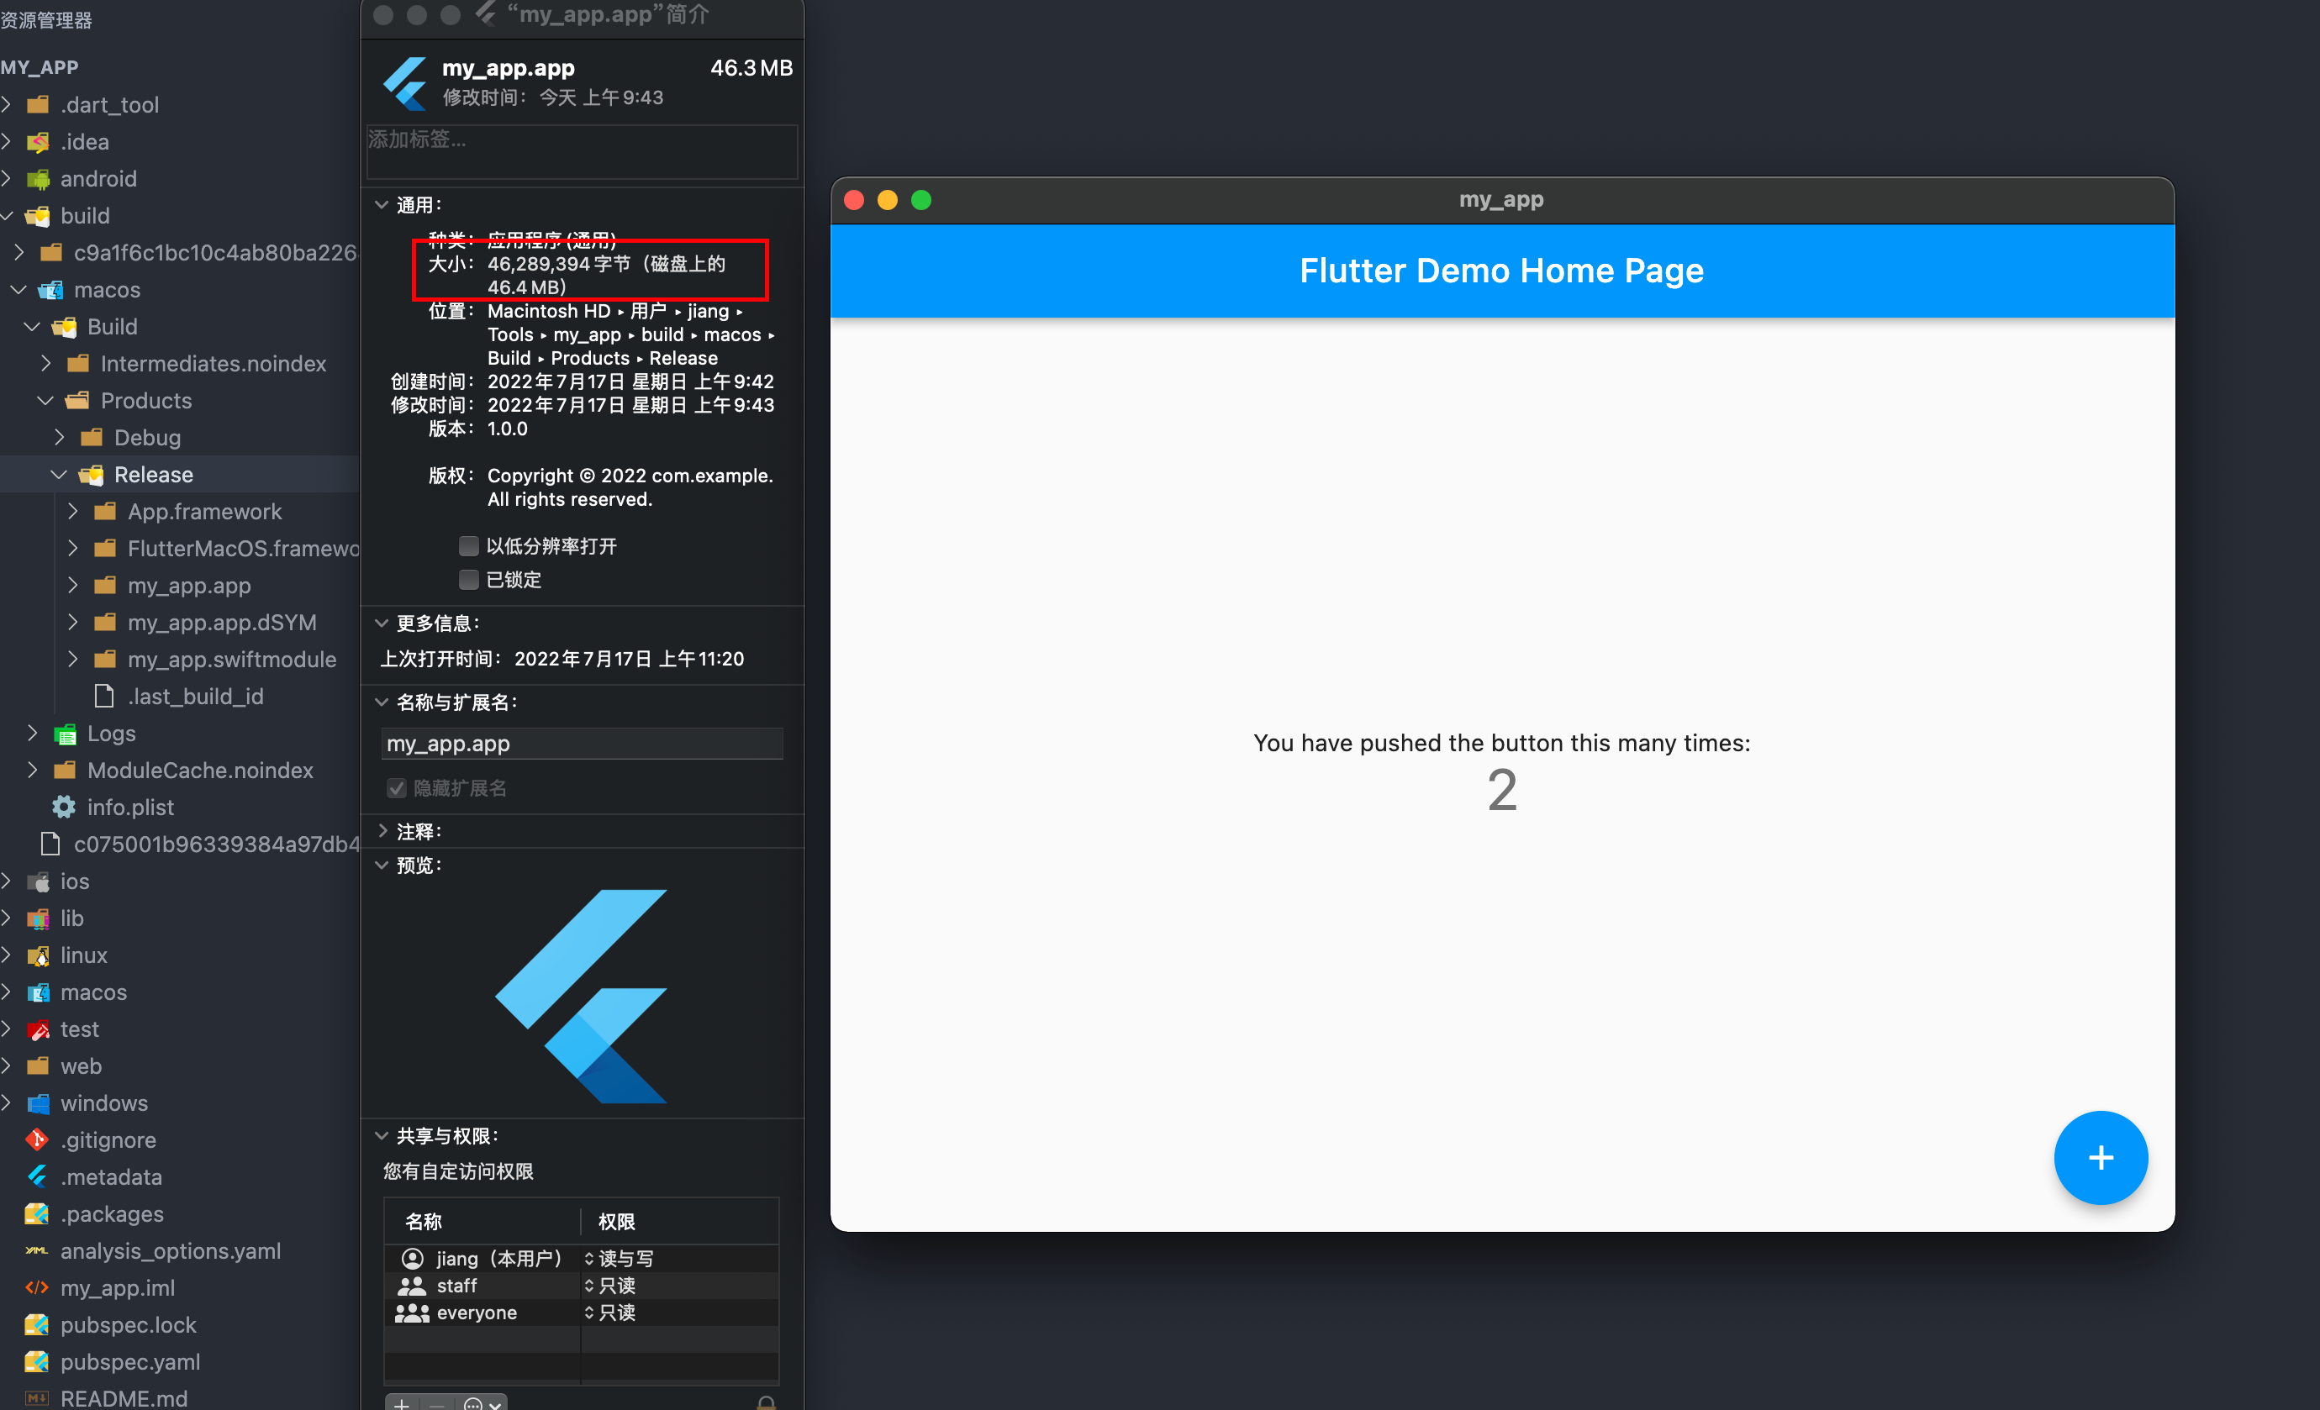Click the .metadata Flutter icon in the sidebar
The image size is (2320, 1410).
36,1176
